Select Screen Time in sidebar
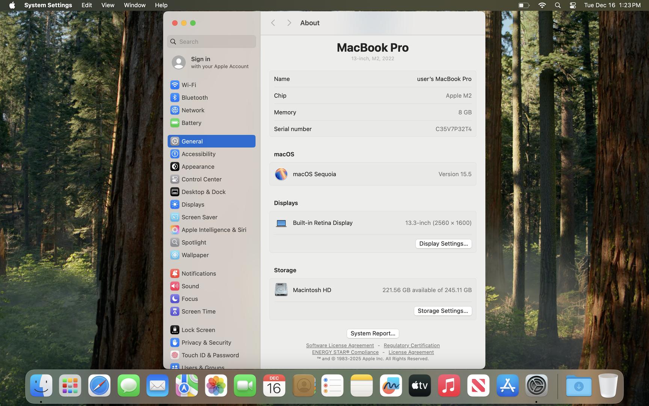Screen dimensions: 649x406 [198, 311]
